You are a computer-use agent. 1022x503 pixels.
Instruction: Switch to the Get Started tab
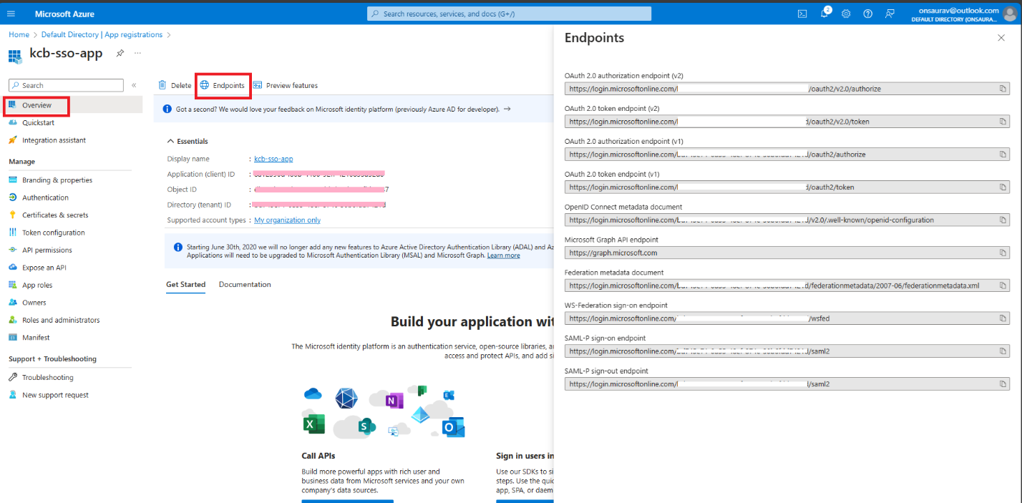click(186, 284)
